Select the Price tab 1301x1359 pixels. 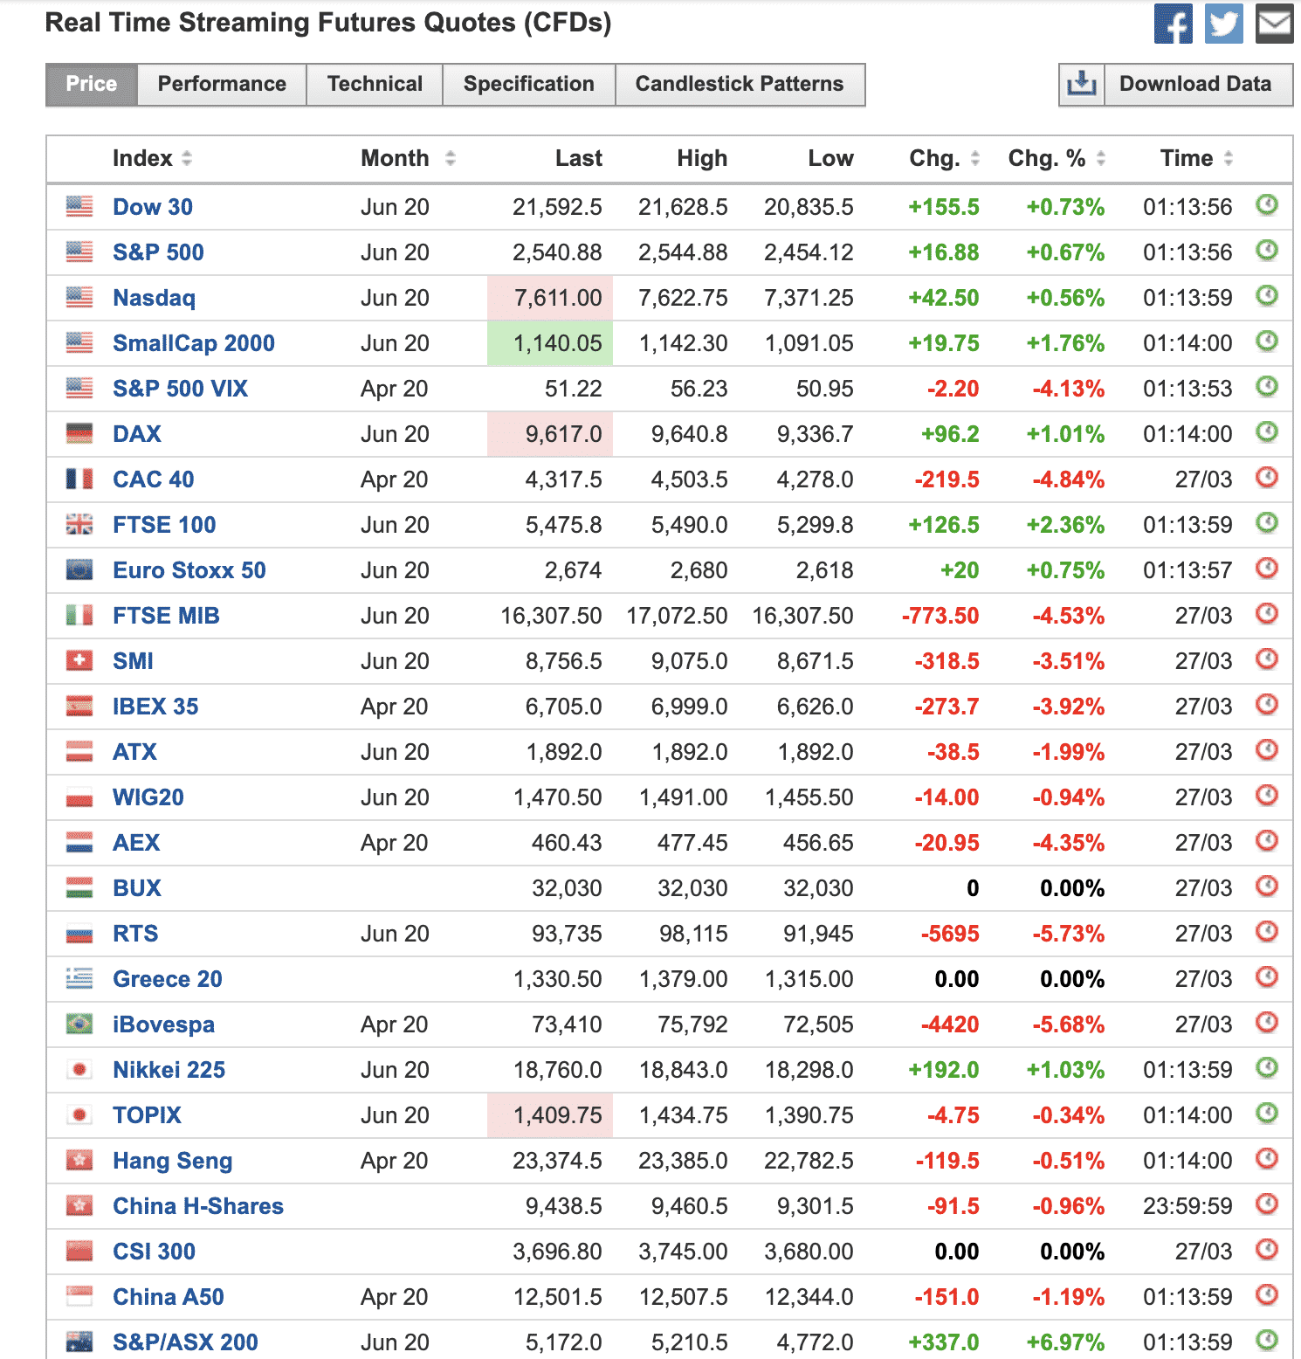(92, 84)
